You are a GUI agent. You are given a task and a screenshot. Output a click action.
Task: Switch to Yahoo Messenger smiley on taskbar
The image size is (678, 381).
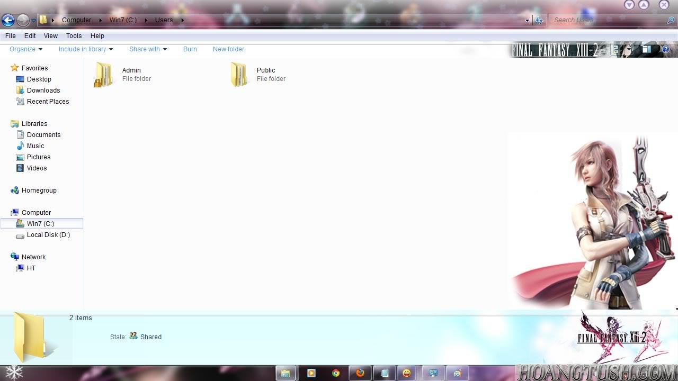coord(407,373)
